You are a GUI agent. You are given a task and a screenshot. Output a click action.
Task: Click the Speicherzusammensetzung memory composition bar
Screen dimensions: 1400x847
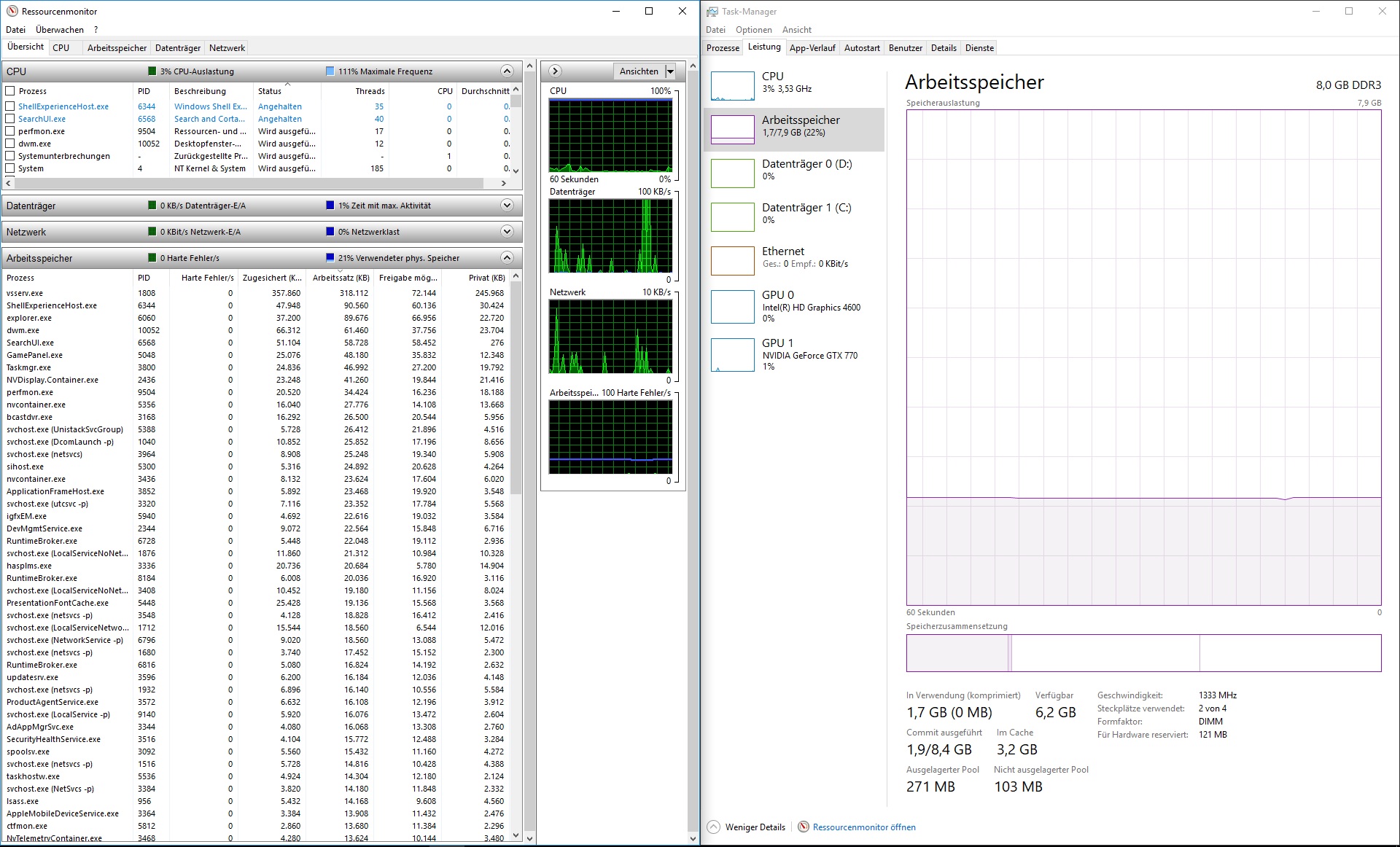click(1143, 653)
